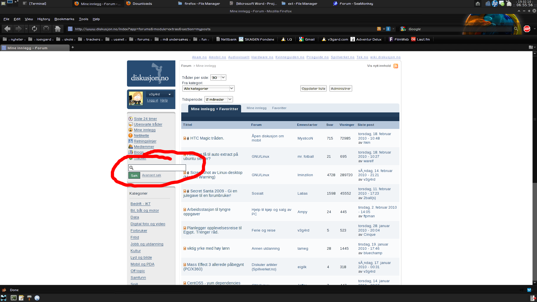Click the search magnifier in Google box
This screenshot has height=302, width=537.
pyautogui.click(x=516, y=29)
